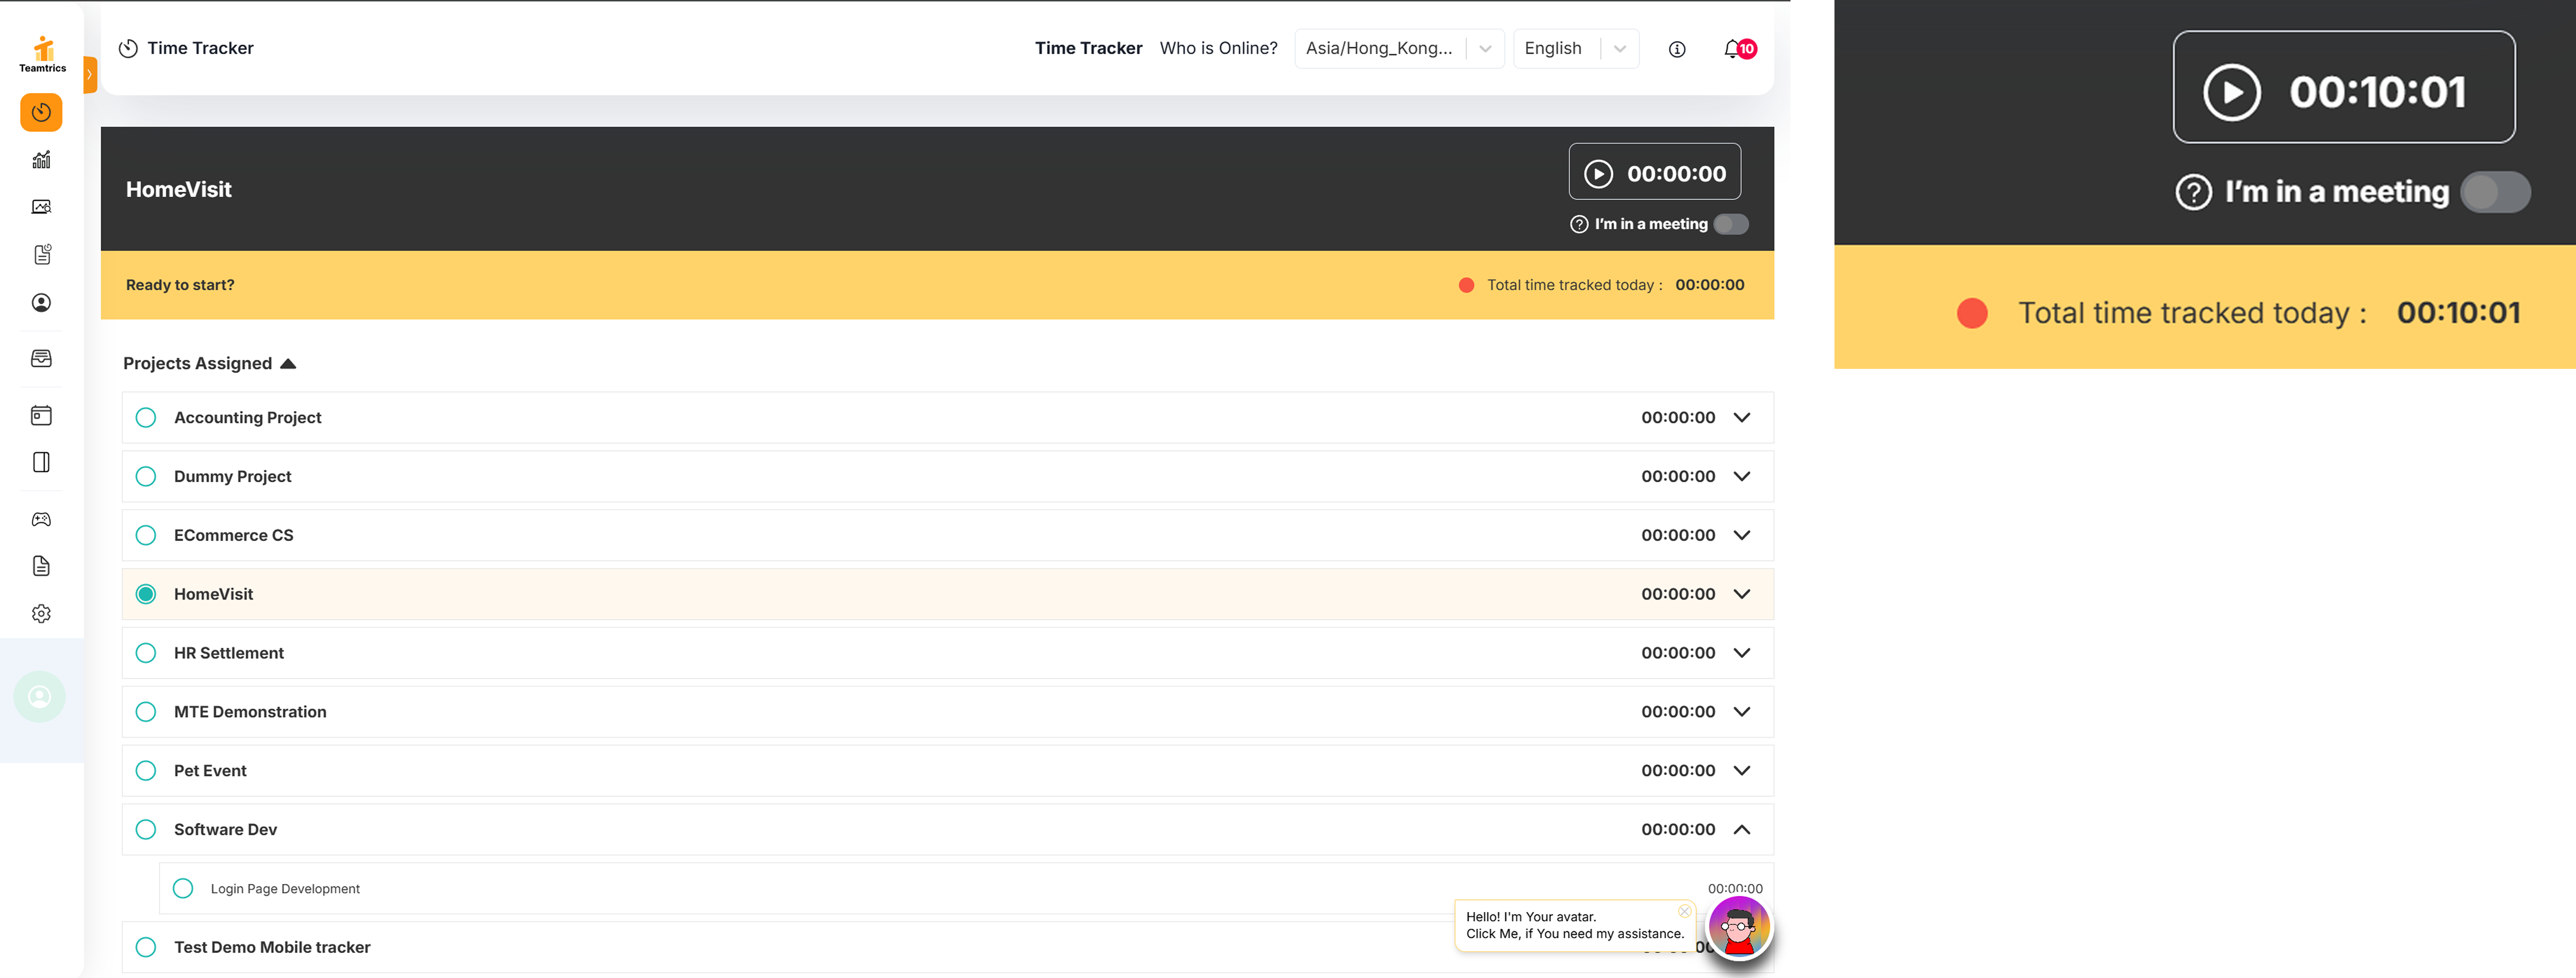Open the calendar sidebar icon

(41, 416)
